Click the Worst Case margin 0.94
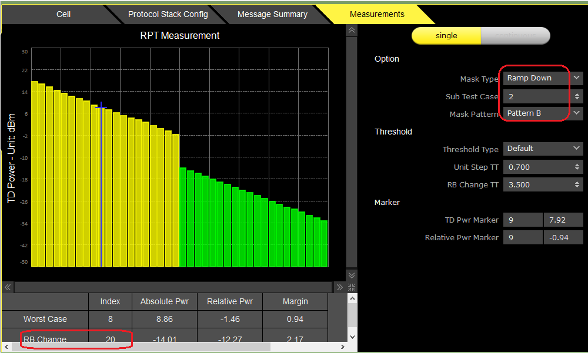The height and width of the screenshot is (353, 588). 295,319
